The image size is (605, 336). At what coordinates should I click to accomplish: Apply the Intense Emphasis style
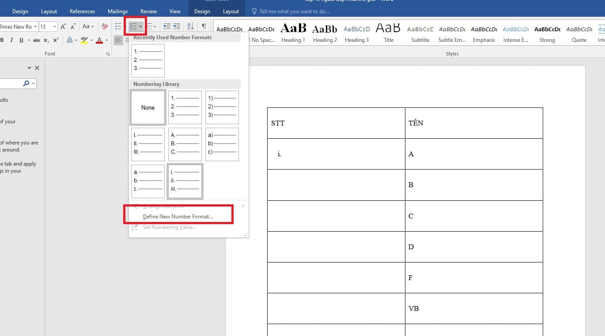tap(515, 33)
